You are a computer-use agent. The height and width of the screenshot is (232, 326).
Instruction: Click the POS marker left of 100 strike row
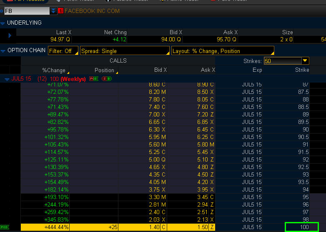(5, 227)
